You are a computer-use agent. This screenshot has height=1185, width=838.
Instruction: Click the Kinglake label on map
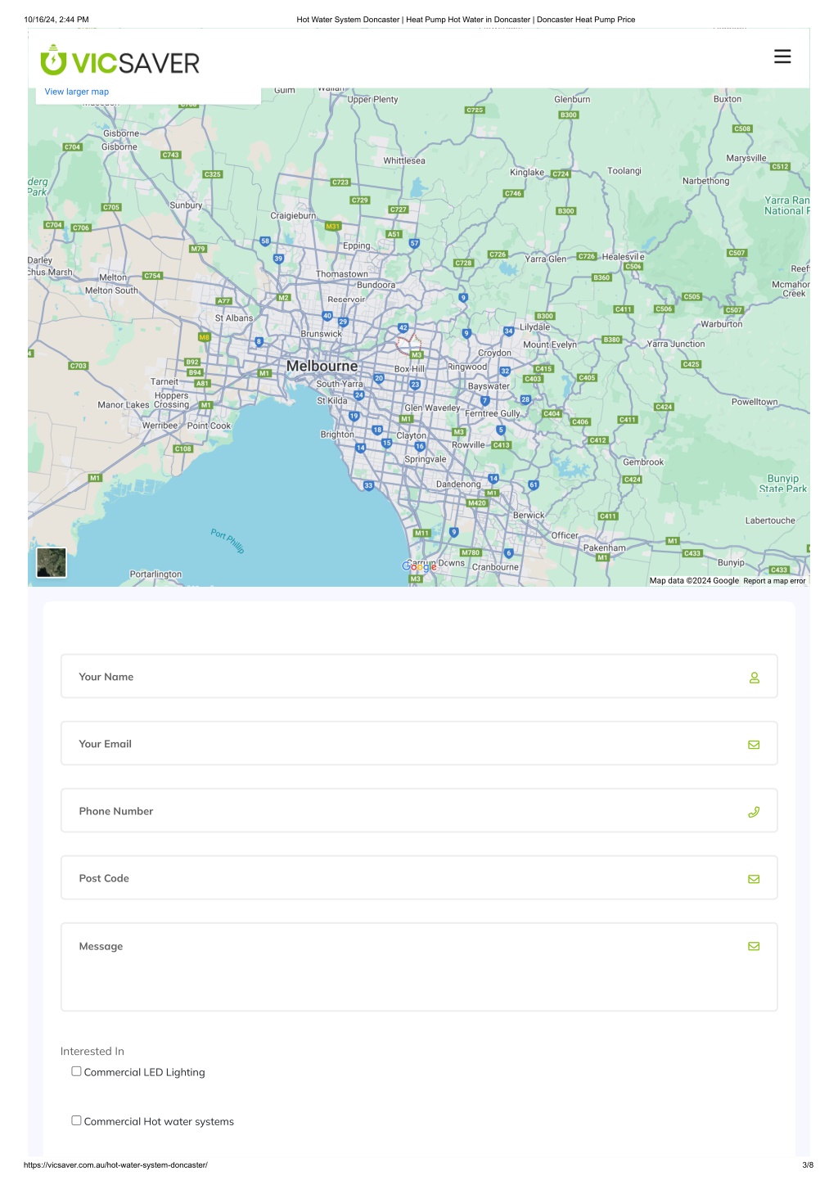pos(527,173)
